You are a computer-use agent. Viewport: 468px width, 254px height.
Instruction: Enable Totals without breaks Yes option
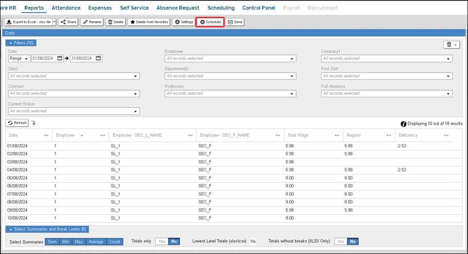pos(340,241)
